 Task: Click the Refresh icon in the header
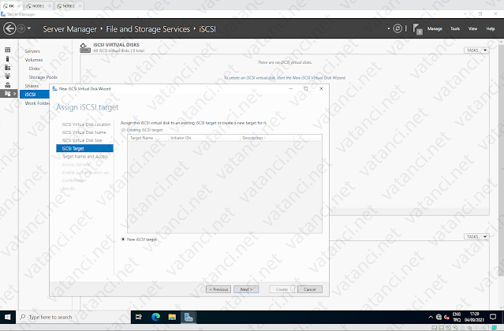pyautogui.click(x=398, y=28)
